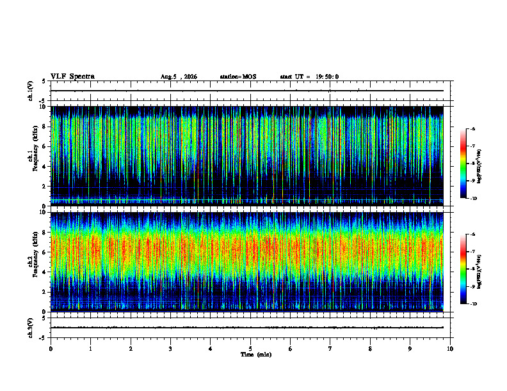Select the "start UT = 19:50: 0" text
The height and width of the screenshot is (391, 507).
[309, 77]
